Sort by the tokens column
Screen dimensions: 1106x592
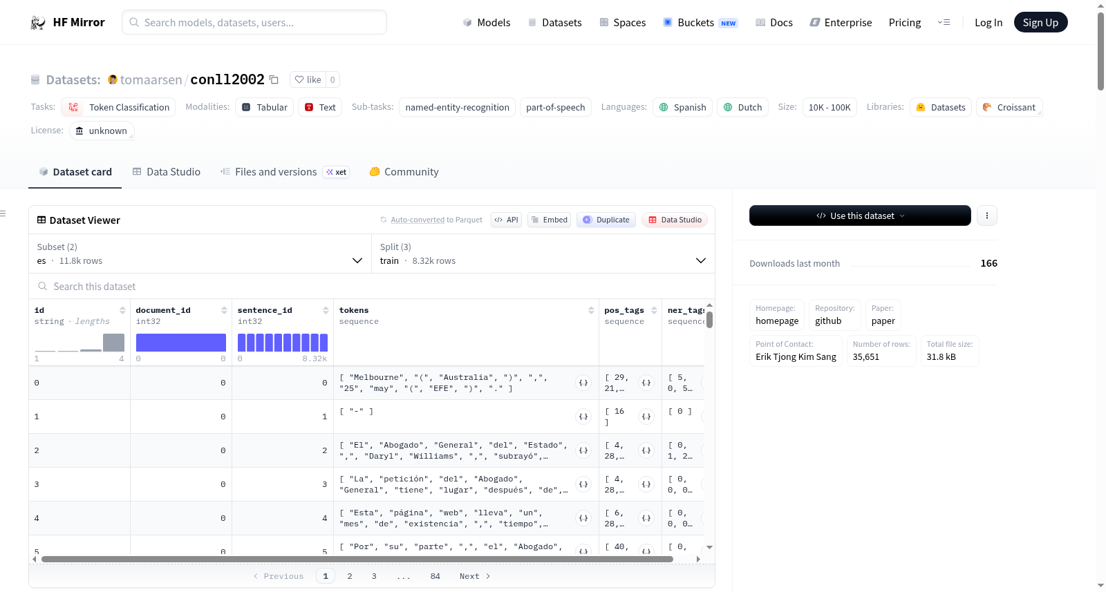click(x=591, y=310)
